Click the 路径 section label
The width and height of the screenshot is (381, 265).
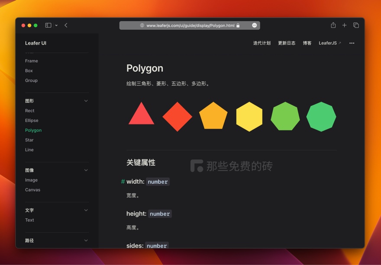29,240
